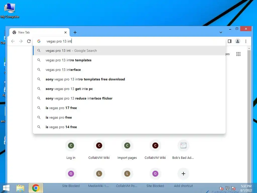Expand the tab search chevron

click(x=221, y=32)
